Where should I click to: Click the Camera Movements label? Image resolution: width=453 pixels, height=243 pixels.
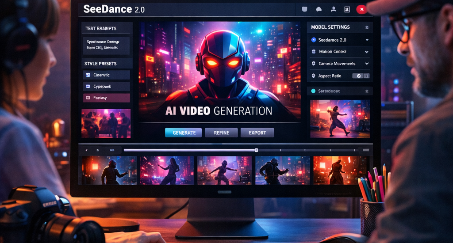[x=337, y=64]
